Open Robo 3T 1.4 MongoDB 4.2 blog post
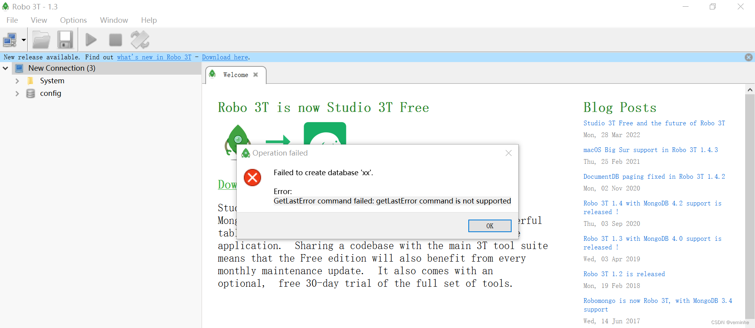This screenshot has height=328, width=755. pyautogui.click(x=652, y=208)
